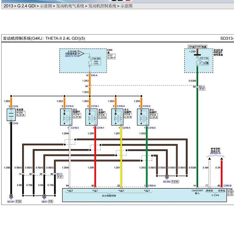
Task: Open P.37 box under upper EC11
Action: click(x=202, y=89)
